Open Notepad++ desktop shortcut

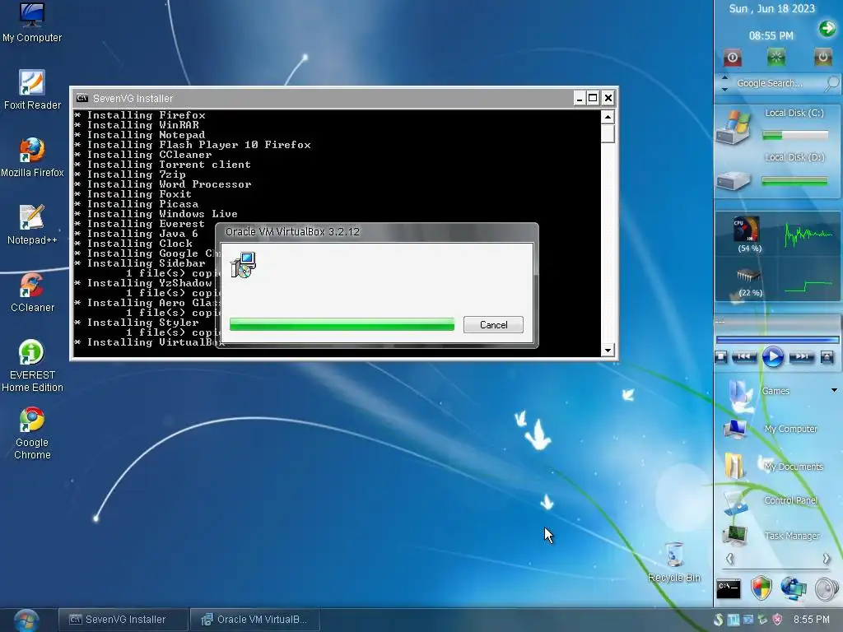[x=32, y=224]
